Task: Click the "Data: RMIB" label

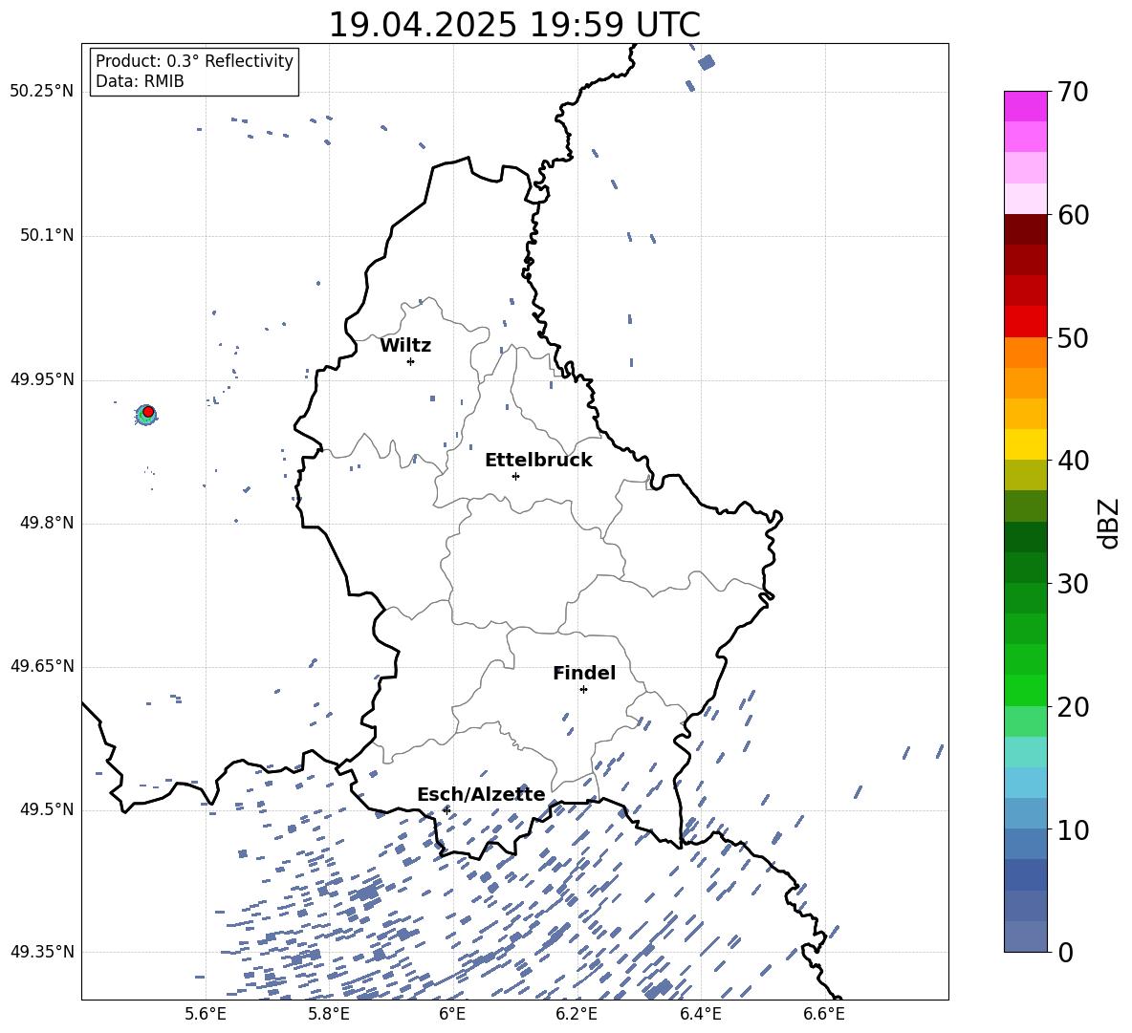Action: pyautogui.click(x=140, y=81)
